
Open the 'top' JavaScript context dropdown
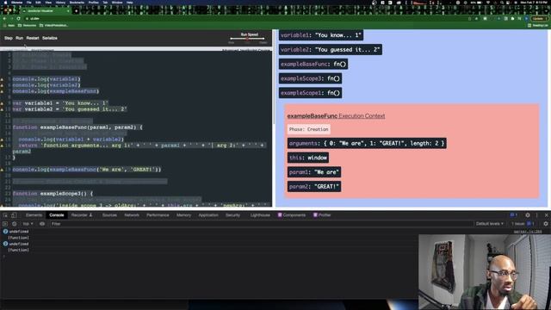pyautogui.click(x=28, y=224)
